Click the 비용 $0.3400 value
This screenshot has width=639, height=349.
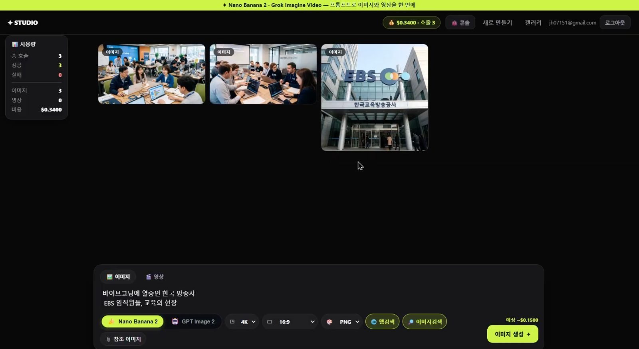point(51,110)
